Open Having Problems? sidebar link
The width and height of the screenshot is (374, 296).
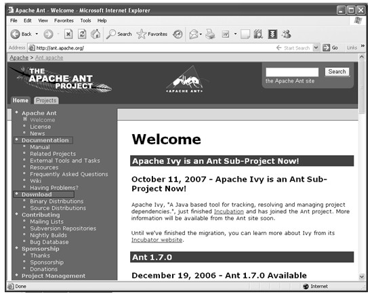coord(54,188)
